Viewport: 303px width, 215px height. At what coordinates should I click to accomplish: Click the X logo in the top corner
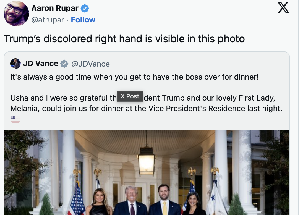[283, 7]
